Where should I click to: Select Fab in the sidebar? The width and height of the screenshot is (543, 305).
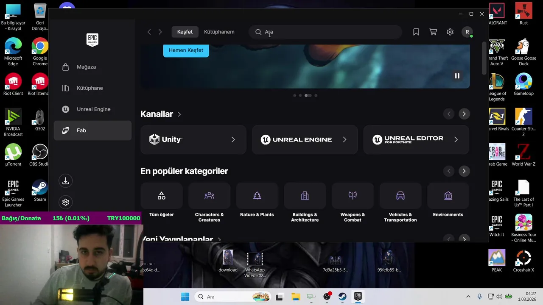pos(92,130)
